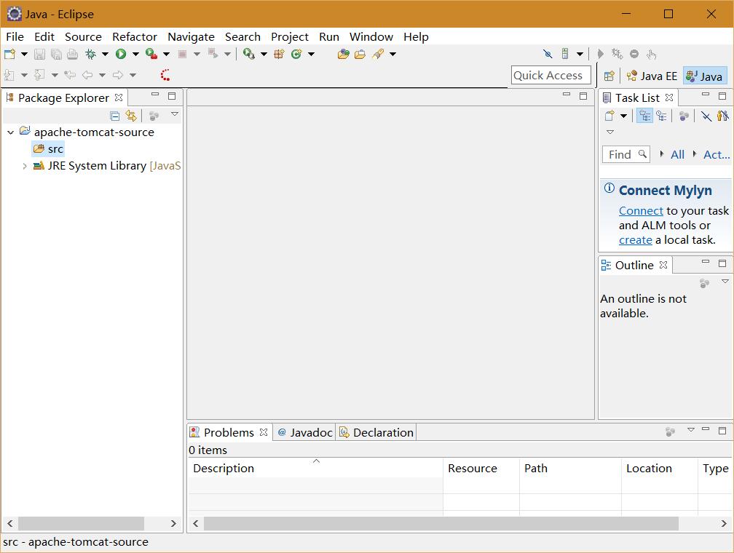Click the Quick Access search field
Image resolution: width=734 pixels, height=553 pixels.
pos(550,75)
